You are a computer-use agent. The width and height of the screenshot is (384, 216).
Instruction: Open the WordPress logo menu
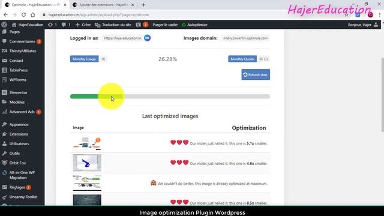[4, 25]
